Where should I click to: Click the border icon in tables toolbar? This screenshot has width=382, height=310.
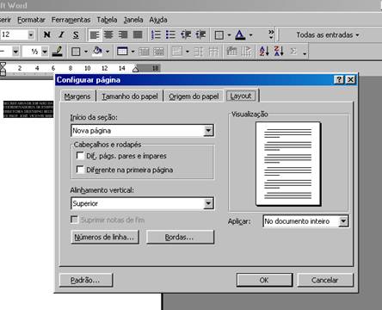[76, 52]
